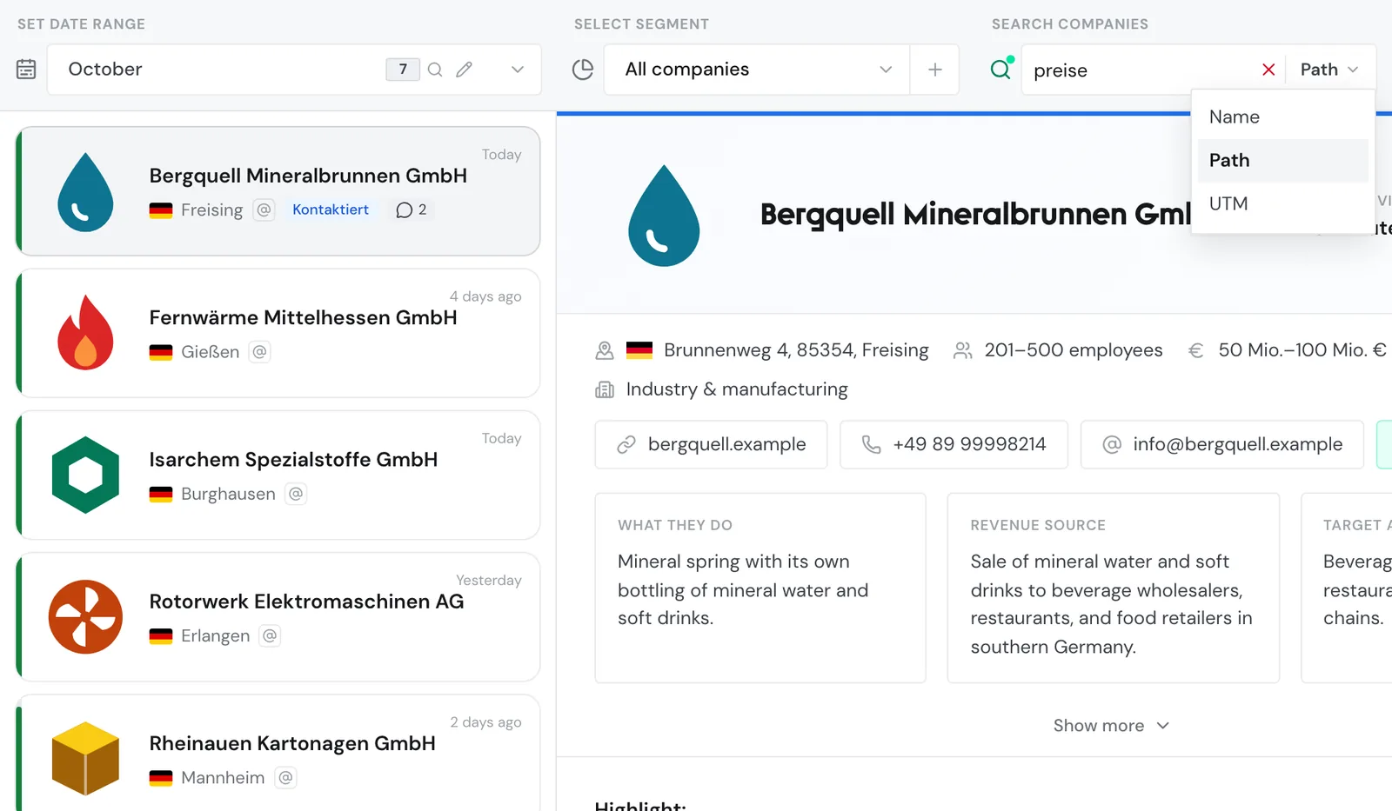This screenshot has width=1392, height=811.
Task: Click the 7 badge in date field
Action: pyautogui.click(x=403, y=70)
